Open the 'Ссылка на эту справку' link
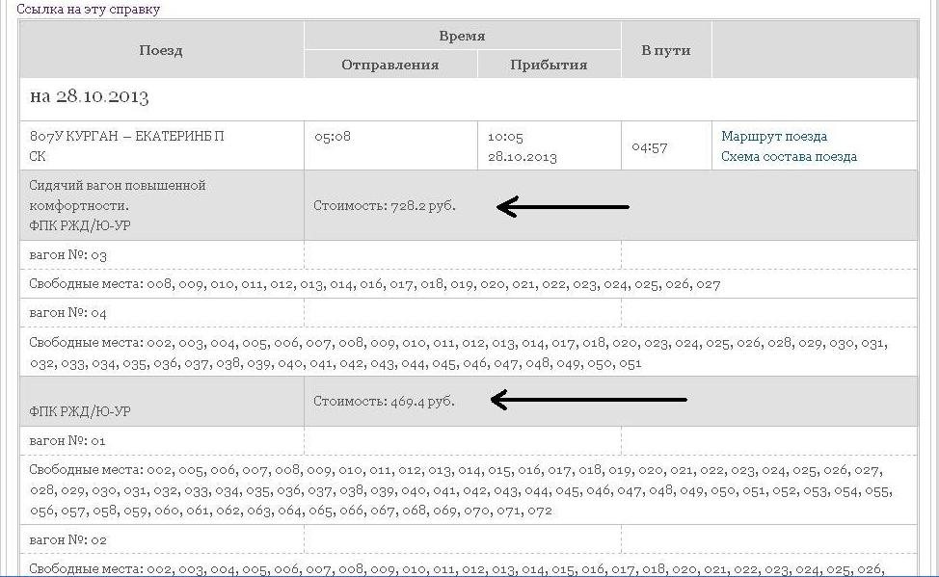Viewport: 939px width, 577px height. pyautogui.click(x=88, y=9)
